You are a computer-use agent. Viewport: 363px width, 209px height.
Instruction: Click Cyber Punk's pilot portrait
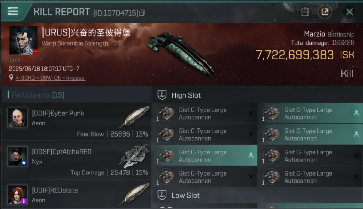point(18,118)
